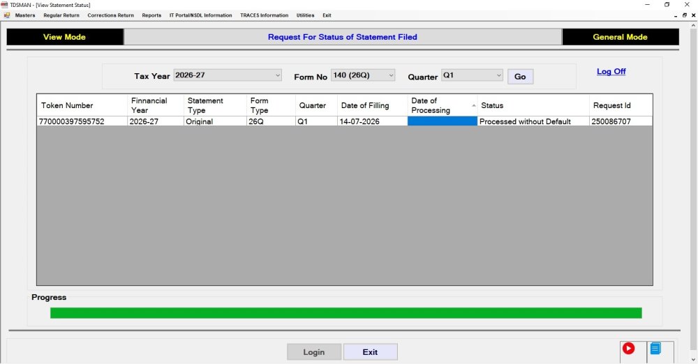Click the General Mode button
This screenshot has width=698, height=364.
[x=620, y=37]
